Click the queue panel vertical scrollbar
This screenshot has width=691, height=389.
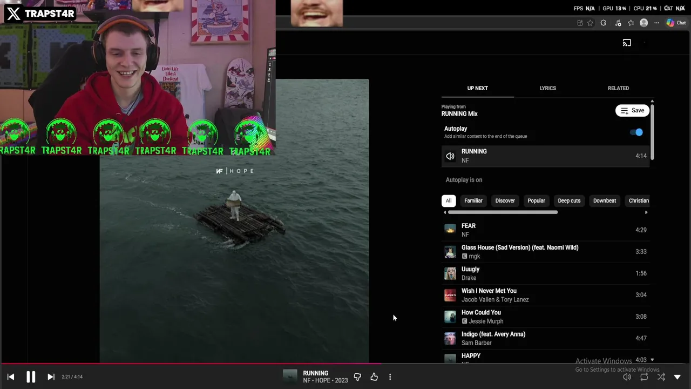point(652,131)
